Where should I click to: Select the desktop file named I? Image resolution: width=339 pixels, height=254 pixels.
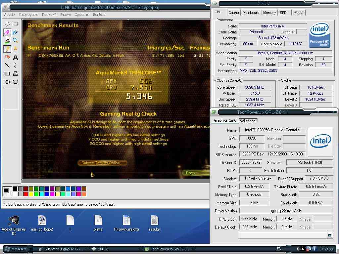click(x=70, y=223)
